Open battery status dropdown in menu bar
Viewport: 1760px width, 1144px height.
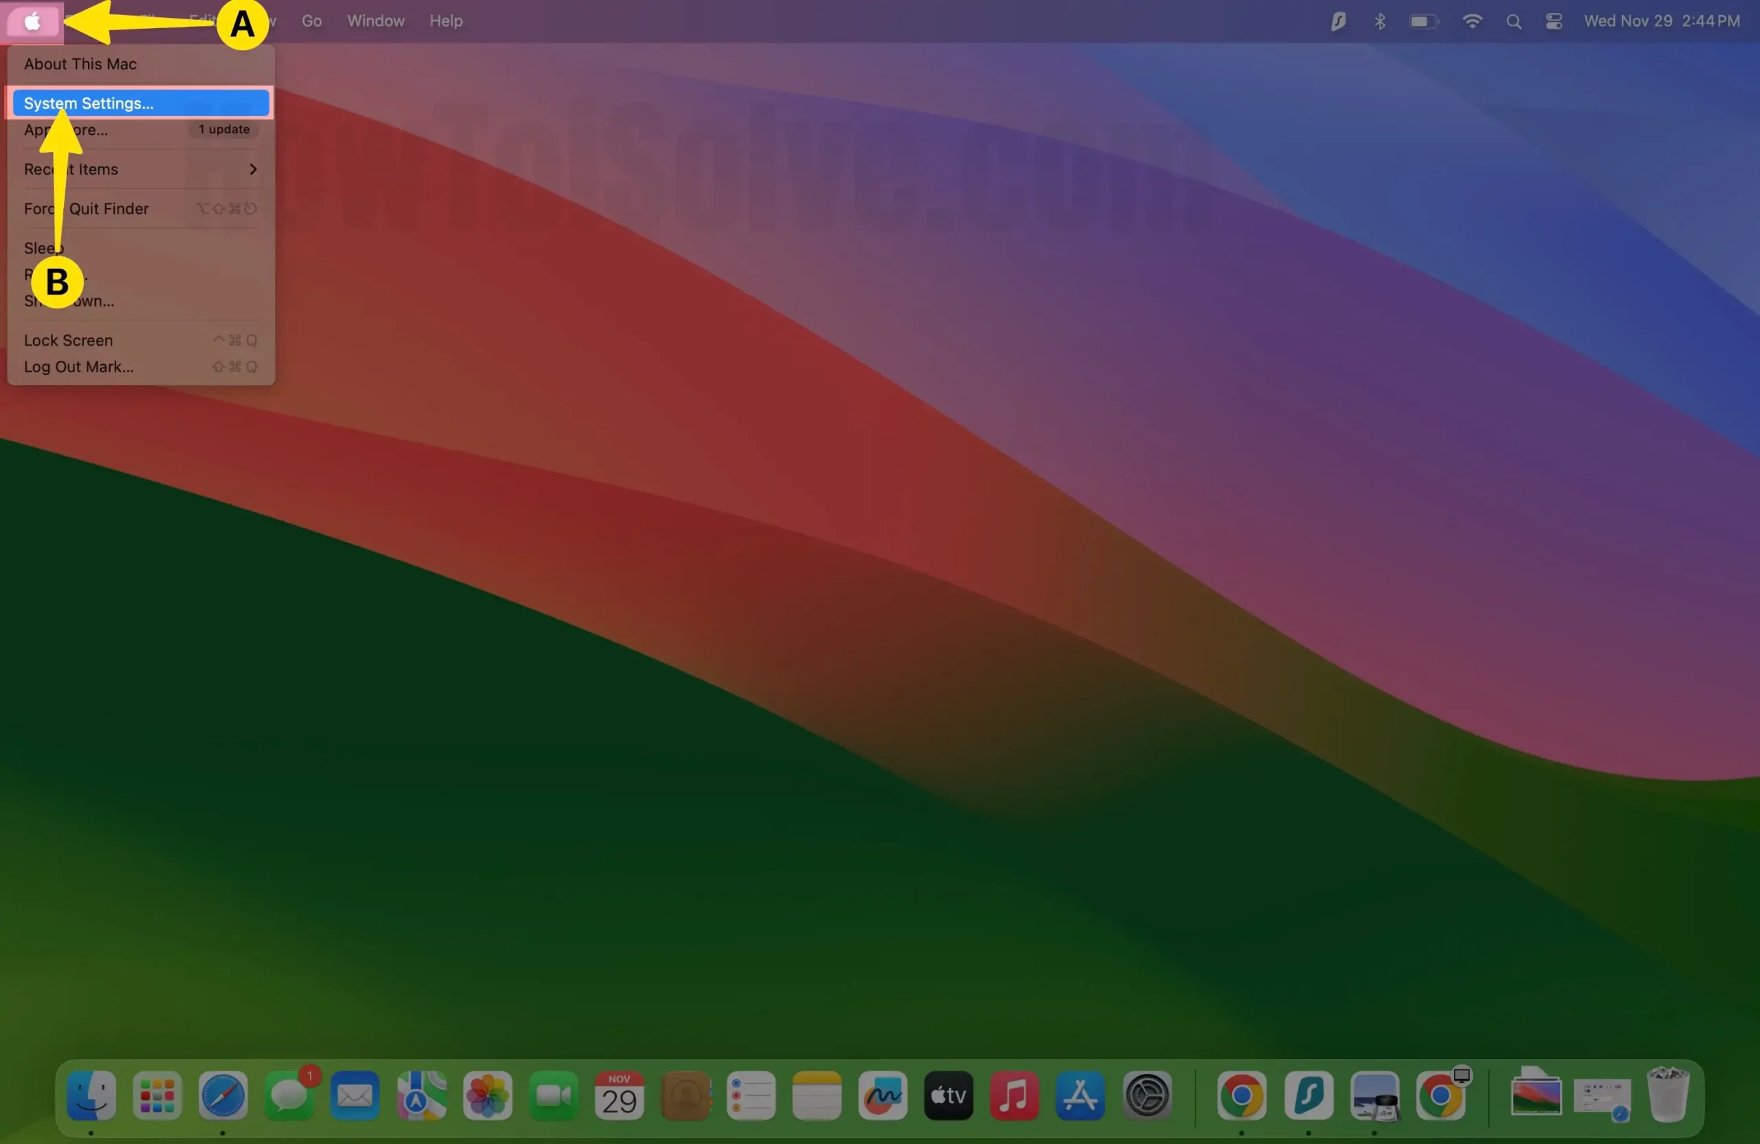click(1424, 21)
